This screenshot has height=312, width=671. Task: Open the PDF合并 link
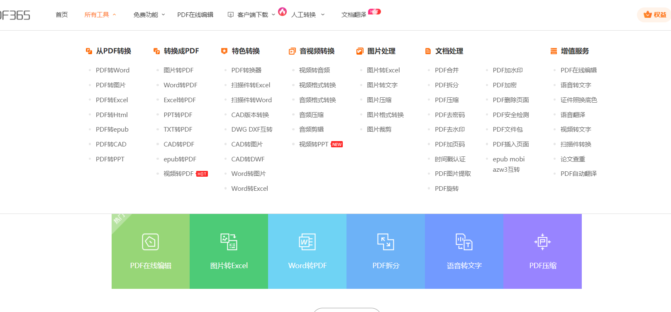(x=447, y=70)
